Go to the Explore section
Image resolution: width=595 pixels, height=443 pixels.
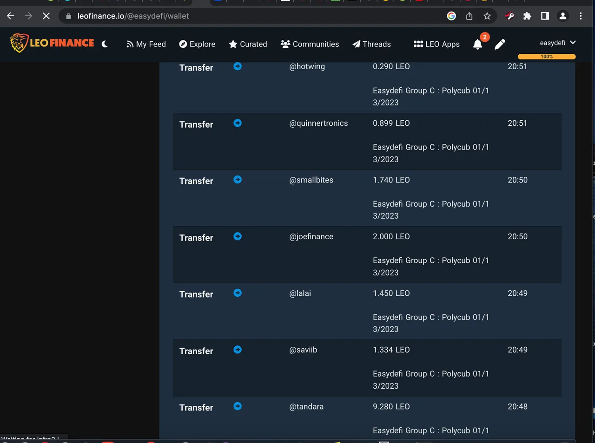(197, 44)
